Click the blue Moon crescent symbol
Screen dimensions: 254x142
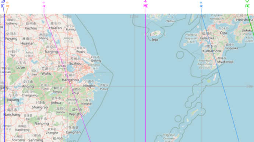[3, 1]
